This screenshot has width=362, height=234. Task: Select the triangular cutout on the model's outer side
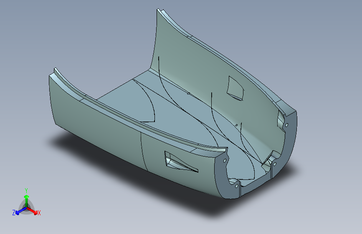tap(181, 162)
